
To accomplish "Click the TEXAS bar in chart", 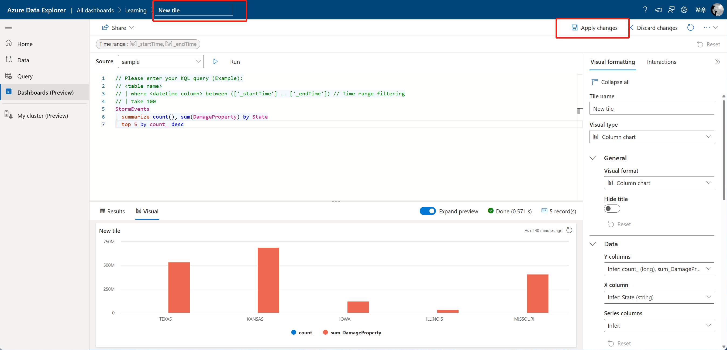I will (x=179, y=287).
